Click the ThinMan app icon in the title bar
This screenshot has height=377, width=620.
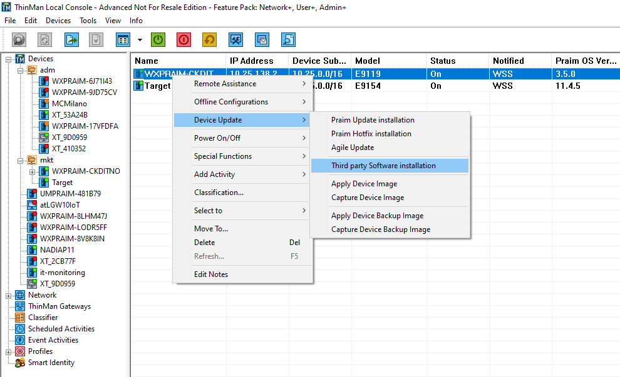[6, 7]
